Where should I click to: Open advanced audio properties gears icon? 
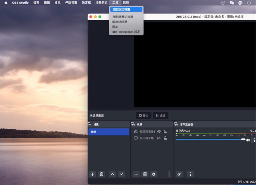click(x=179, y=174)
